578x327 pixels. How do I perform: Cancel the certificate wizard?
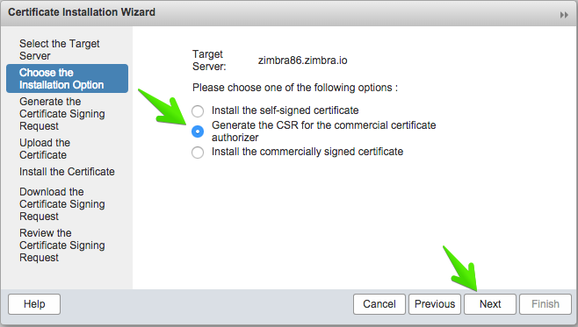click(x=379, y=304)
